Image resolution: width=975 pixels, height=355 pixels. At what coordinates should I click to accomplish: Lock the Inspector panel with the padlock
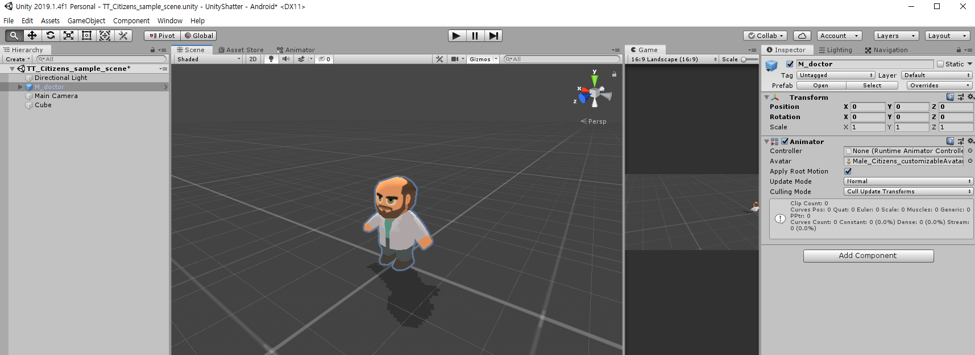click(x=959, y=50)
